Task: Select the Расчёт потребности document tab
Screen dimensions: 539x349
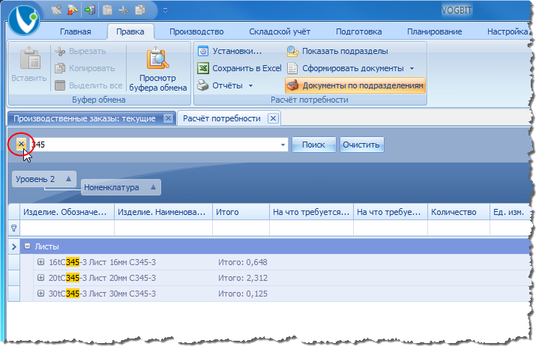Action: [x=222, y=118]
